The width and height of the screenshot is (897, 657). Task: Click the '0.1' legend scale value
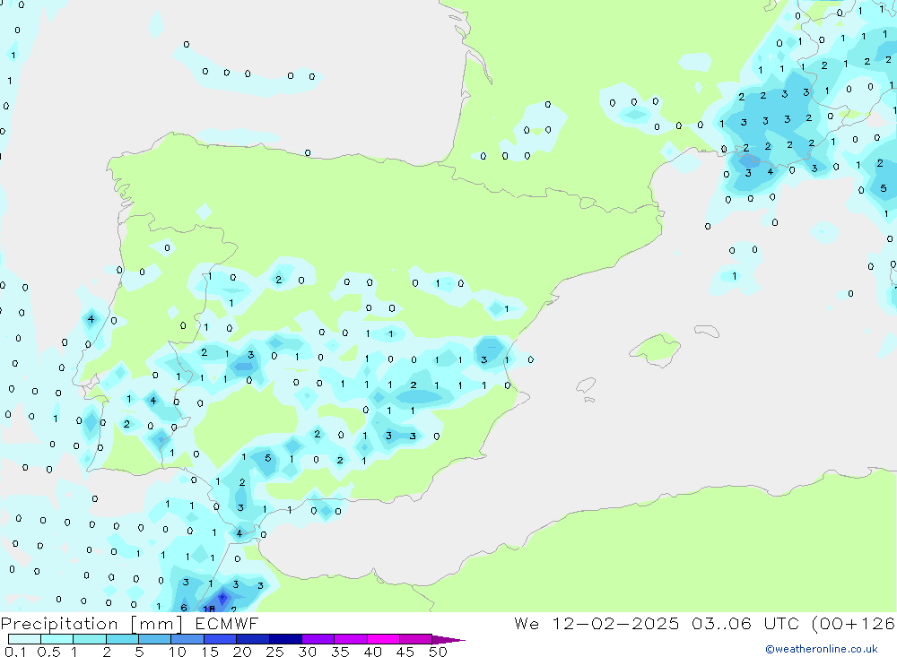(15, 652)
